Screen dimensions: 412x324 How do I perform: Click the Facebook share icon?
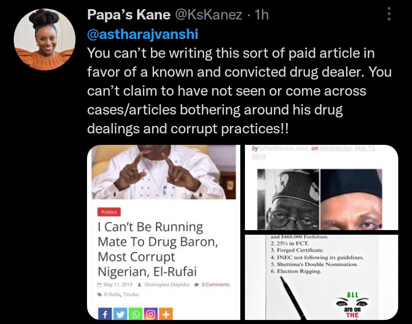(x=105, y=314)
